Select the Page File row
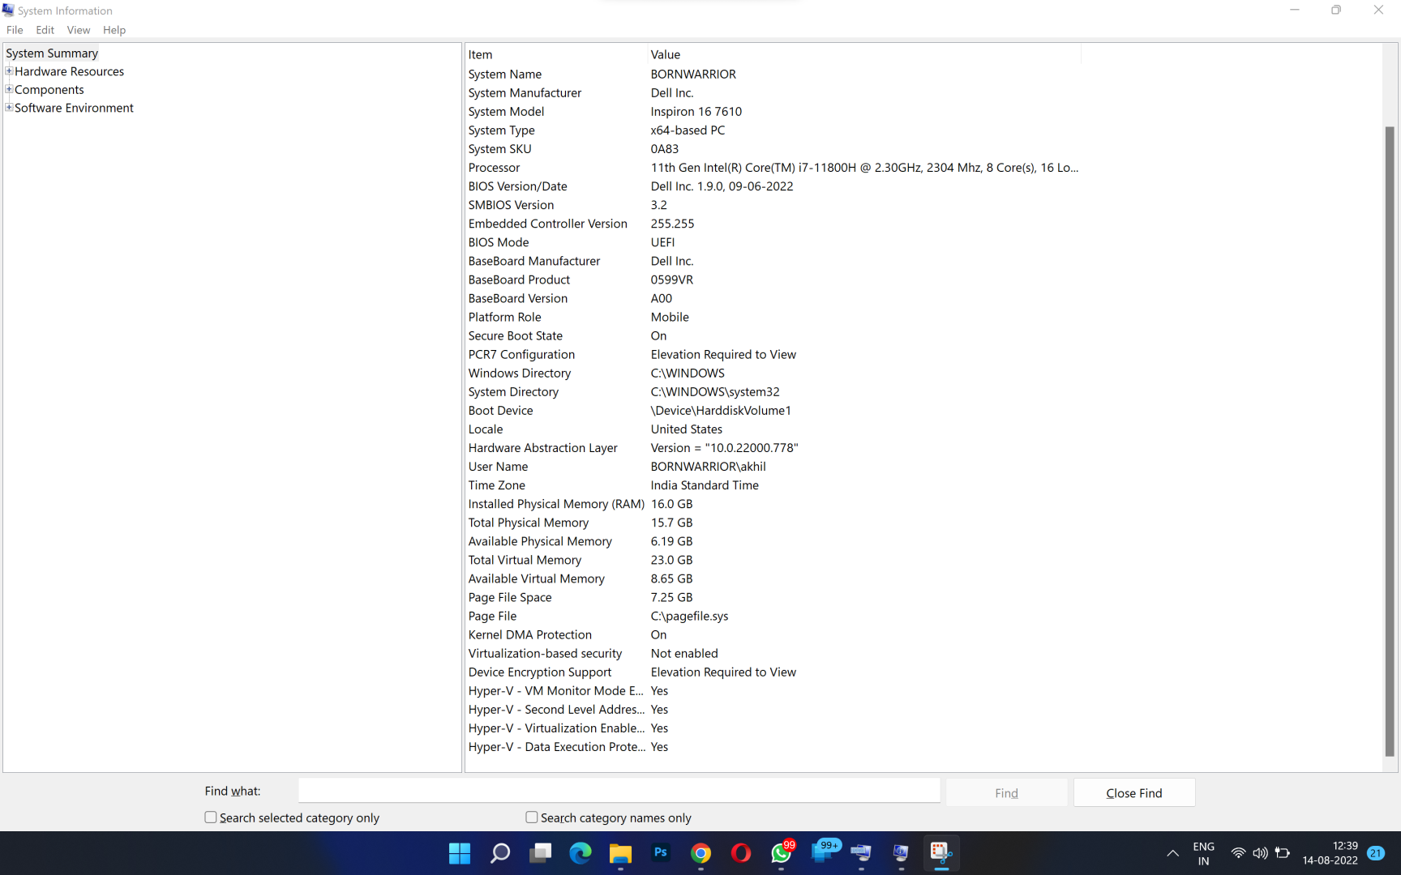This screenshot has width=1401, height=875. click(773, 617)
